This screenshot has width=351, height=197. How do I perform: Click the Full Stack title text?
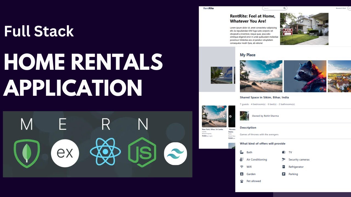[x=39, y=31]
